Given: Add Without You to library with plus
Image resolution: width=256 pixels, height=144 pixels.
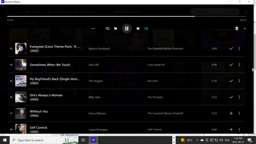Looking at the screenshot, I should click(x=231, y=113).
